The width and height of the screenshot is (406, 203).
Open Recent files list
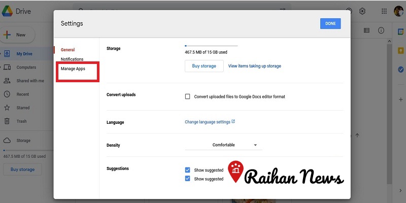(23, 94)
